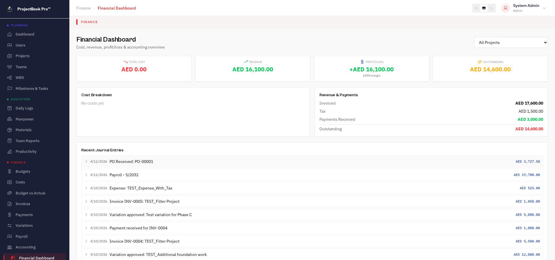Image resolution: width=555 pixels, height=260 pixels.
Task: Click the Materials box icon
Action: click(10, 130)
